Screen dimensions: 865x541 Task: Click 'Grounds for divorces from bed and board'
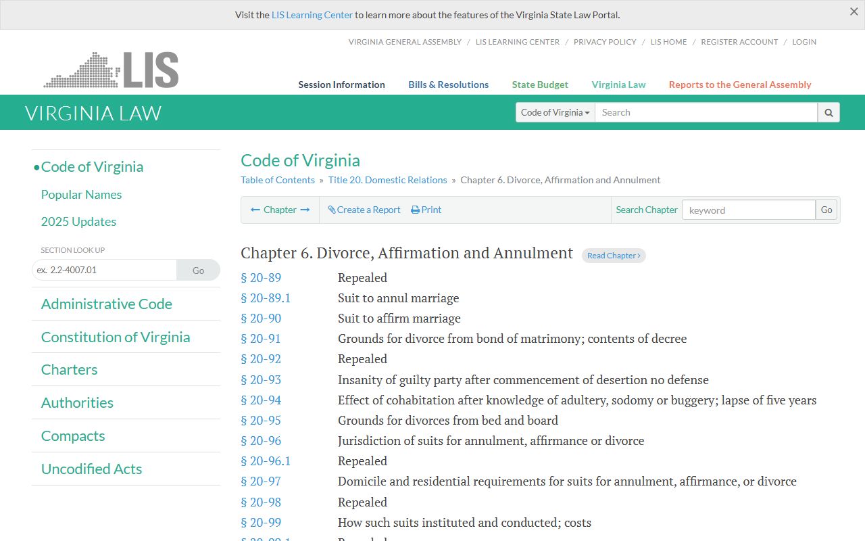[448, 421]
